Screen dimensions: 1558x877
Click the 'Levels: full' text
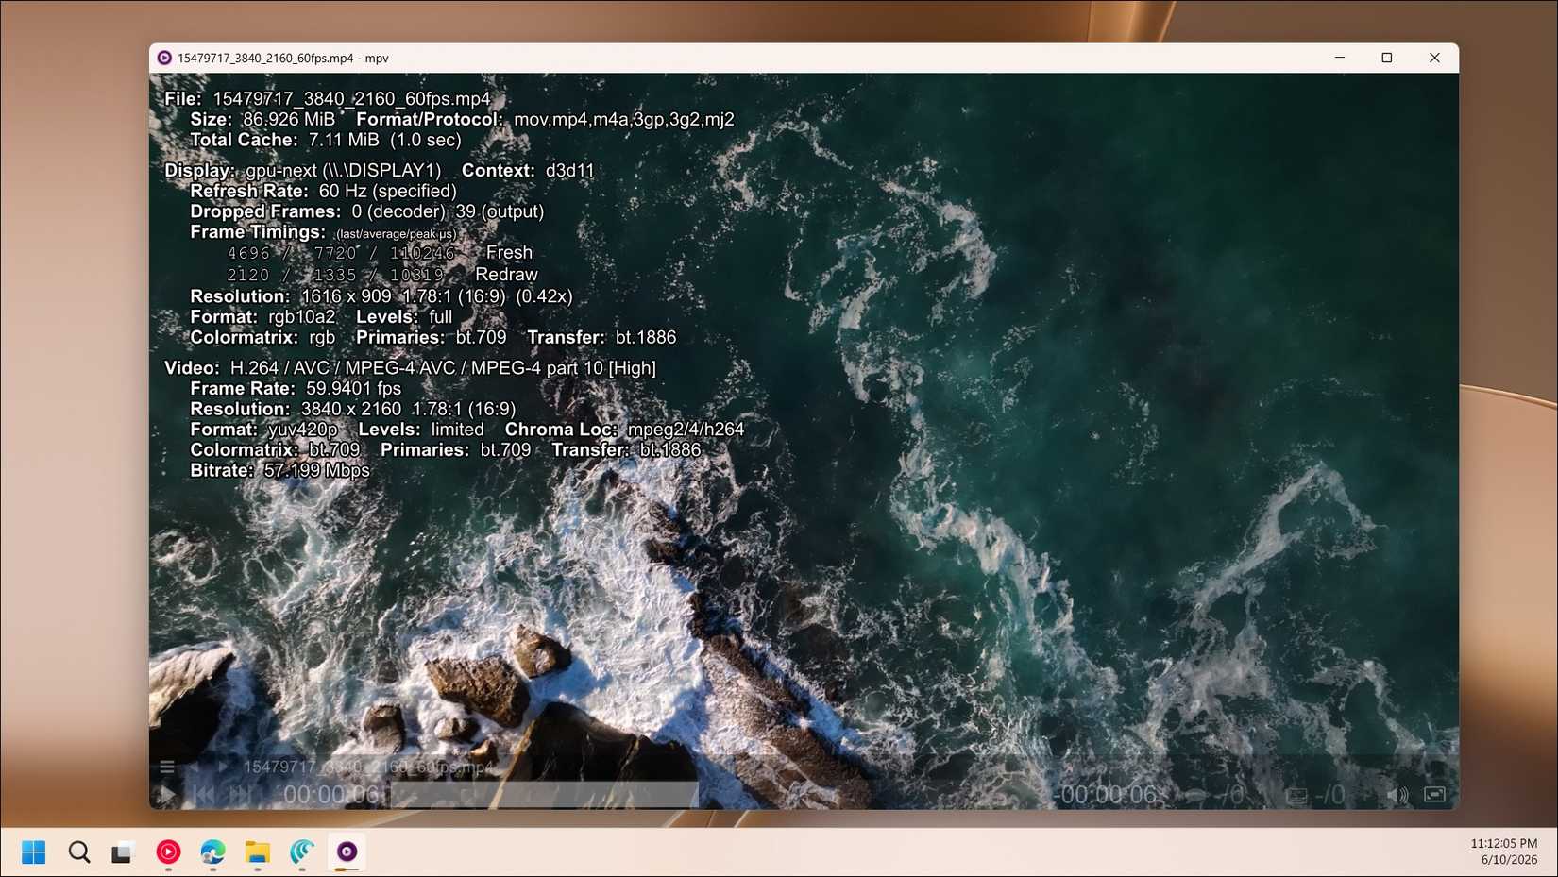pos(404,317)
